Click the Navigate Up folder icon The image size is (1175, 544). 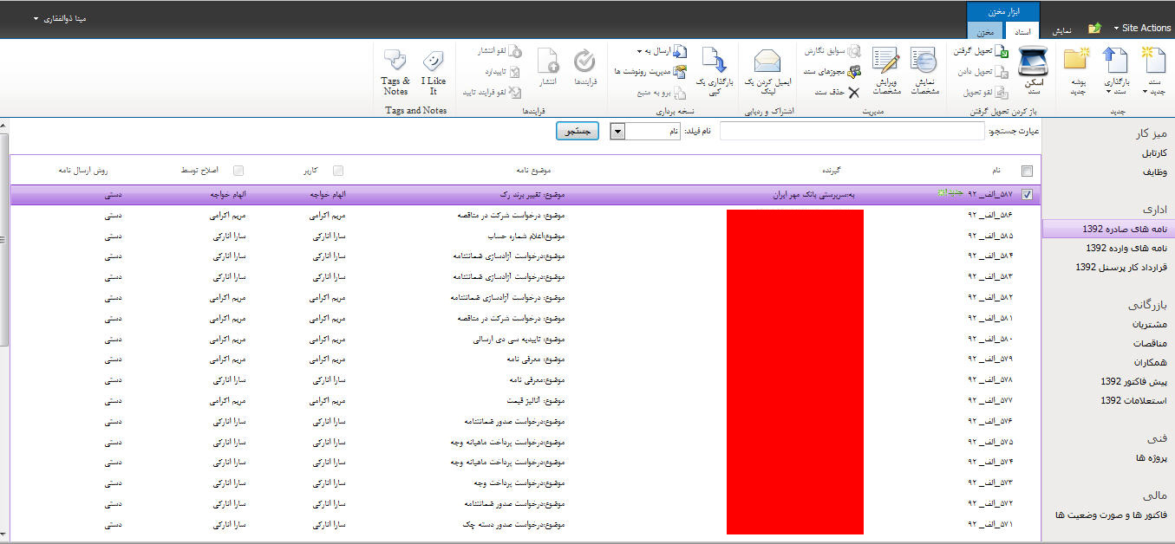click(x=1094, y=28)
